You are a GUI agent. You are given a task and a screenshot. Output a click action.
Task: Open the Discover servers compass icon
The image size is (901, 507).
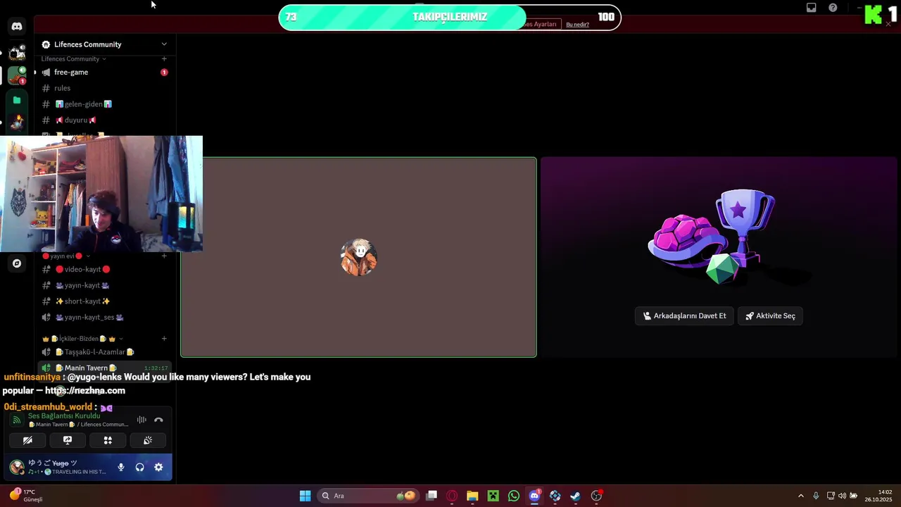(17, 263)
